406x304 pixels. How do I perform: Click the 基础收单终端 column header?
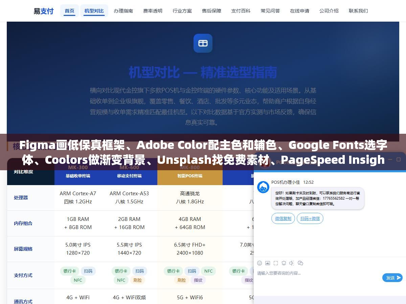click(78, 176)
